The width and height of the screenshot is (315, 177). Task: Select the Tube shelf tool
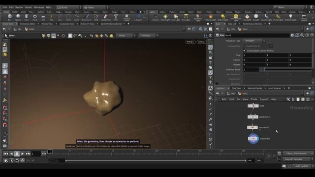point(27,18)
